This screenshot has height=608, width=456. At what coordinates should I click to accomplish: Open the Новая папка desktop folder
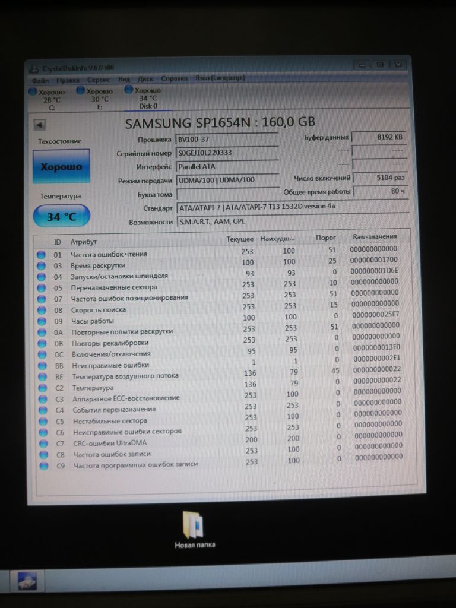tap(194, 530)
